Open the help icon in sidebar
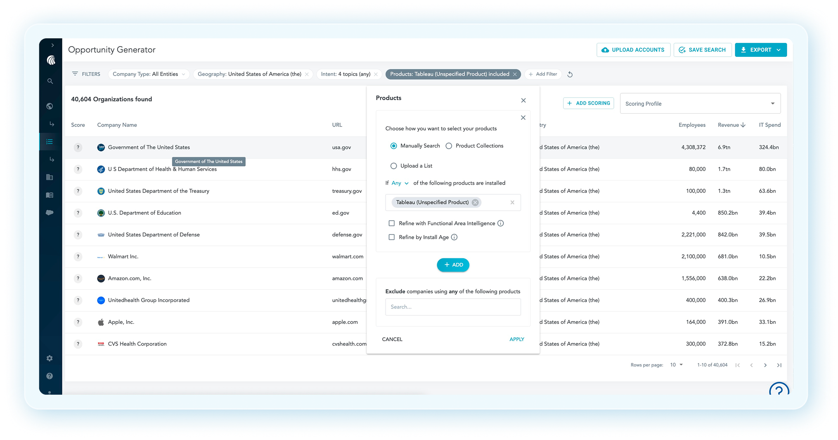 (50, 376)
